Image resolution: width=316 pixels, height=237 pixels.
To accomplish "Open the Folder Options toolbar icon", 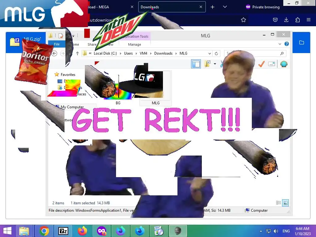I will pyautogui.click(x=207, y=64).
